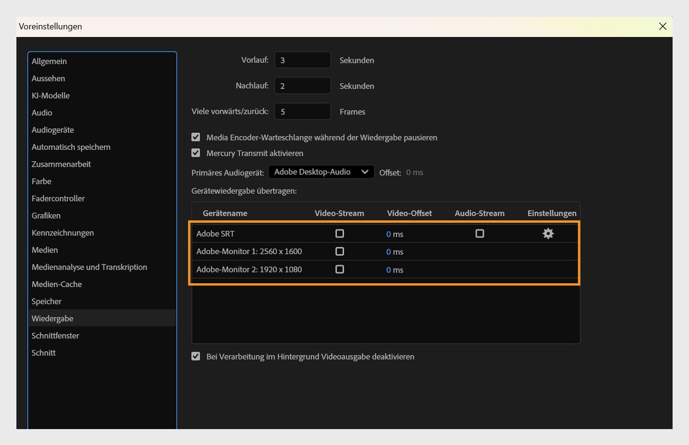This screenshot has height=445, width=689.
Task: Check Video-Stream for Adobe-Monitor 2
Action: coord(339,269)
